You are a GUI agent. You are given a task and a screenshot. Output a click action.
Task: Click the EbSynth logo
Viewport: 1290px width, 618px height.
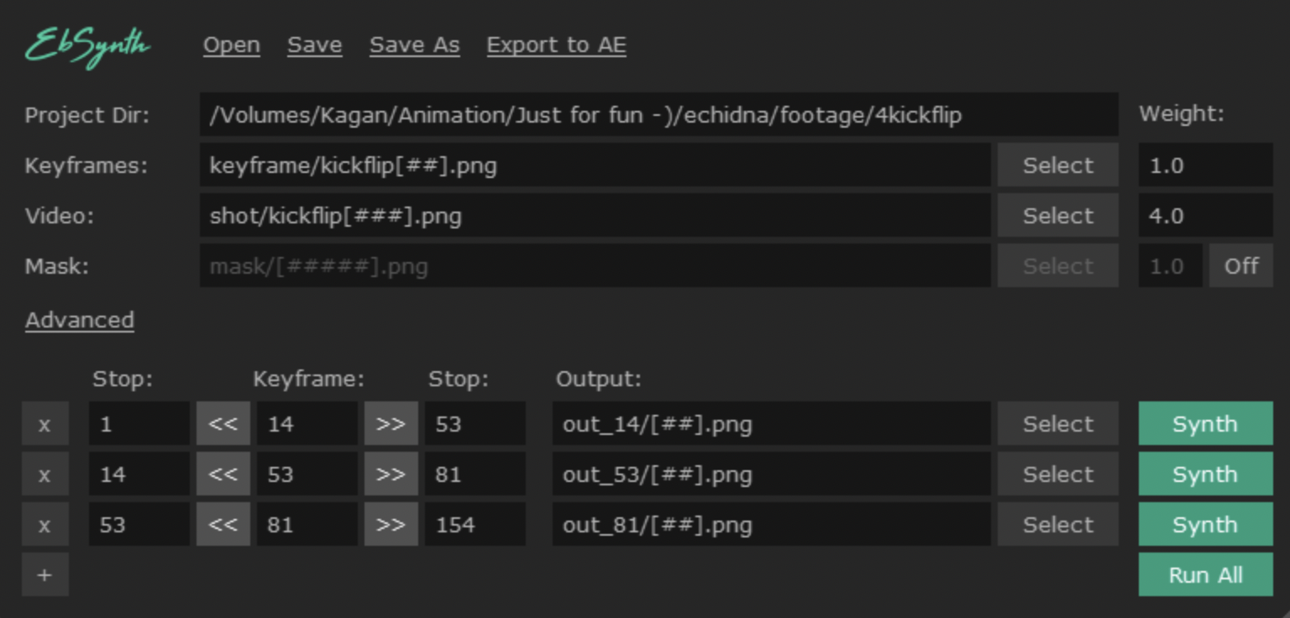pyautogui.click(x=87, y=45)
